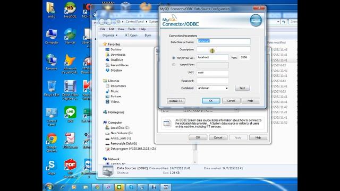Click the Port field showing 3306
Image resolution: width=340 pixels, height=191 pixels.
tap(244, 57)
